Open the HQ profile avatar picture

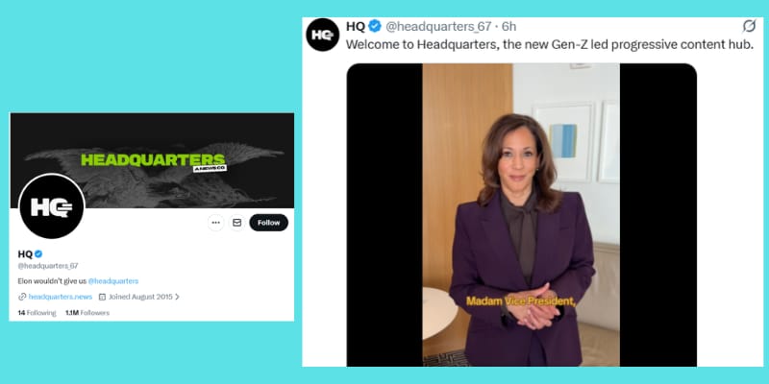(x=52, y=206)
